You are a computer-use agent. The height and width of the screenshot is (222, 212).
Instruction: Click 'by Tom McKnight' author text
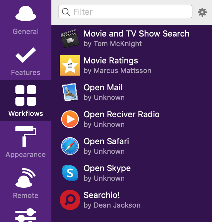click(x=113, y=44)
